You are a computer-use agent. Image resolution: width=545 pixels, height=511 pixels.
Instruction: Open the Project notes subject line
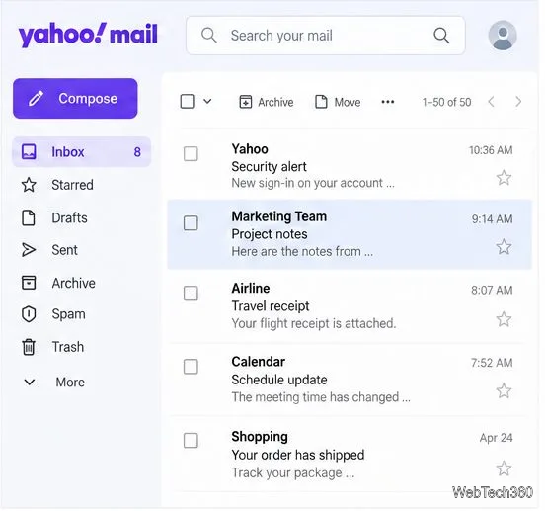tap(270, 234)
